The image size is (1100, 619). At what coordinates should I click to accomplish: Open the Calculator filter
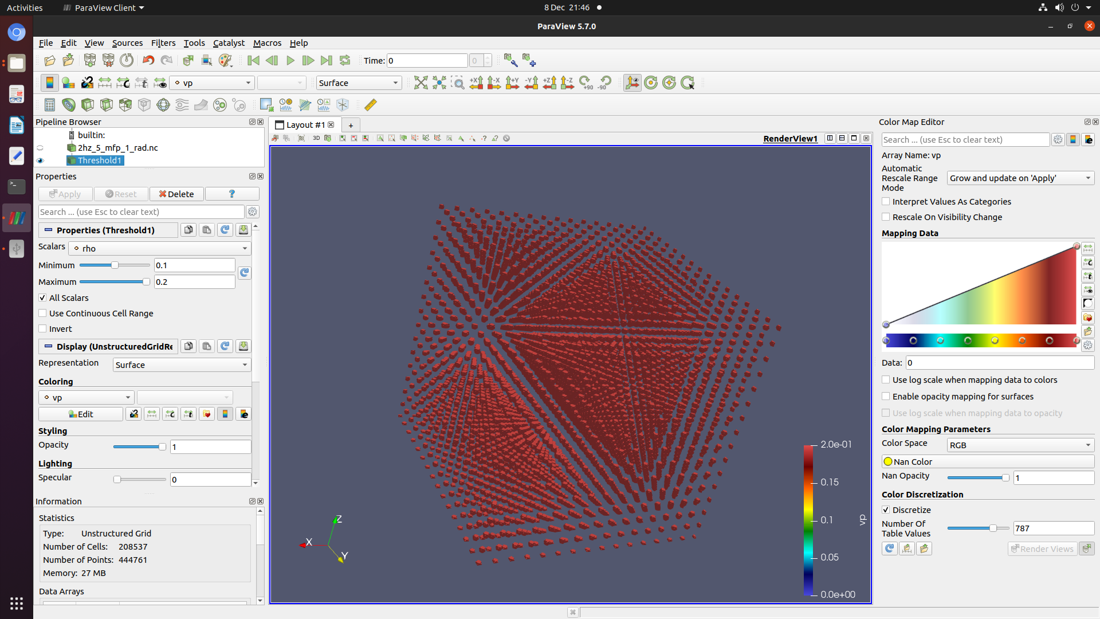[x=50, y=105]
